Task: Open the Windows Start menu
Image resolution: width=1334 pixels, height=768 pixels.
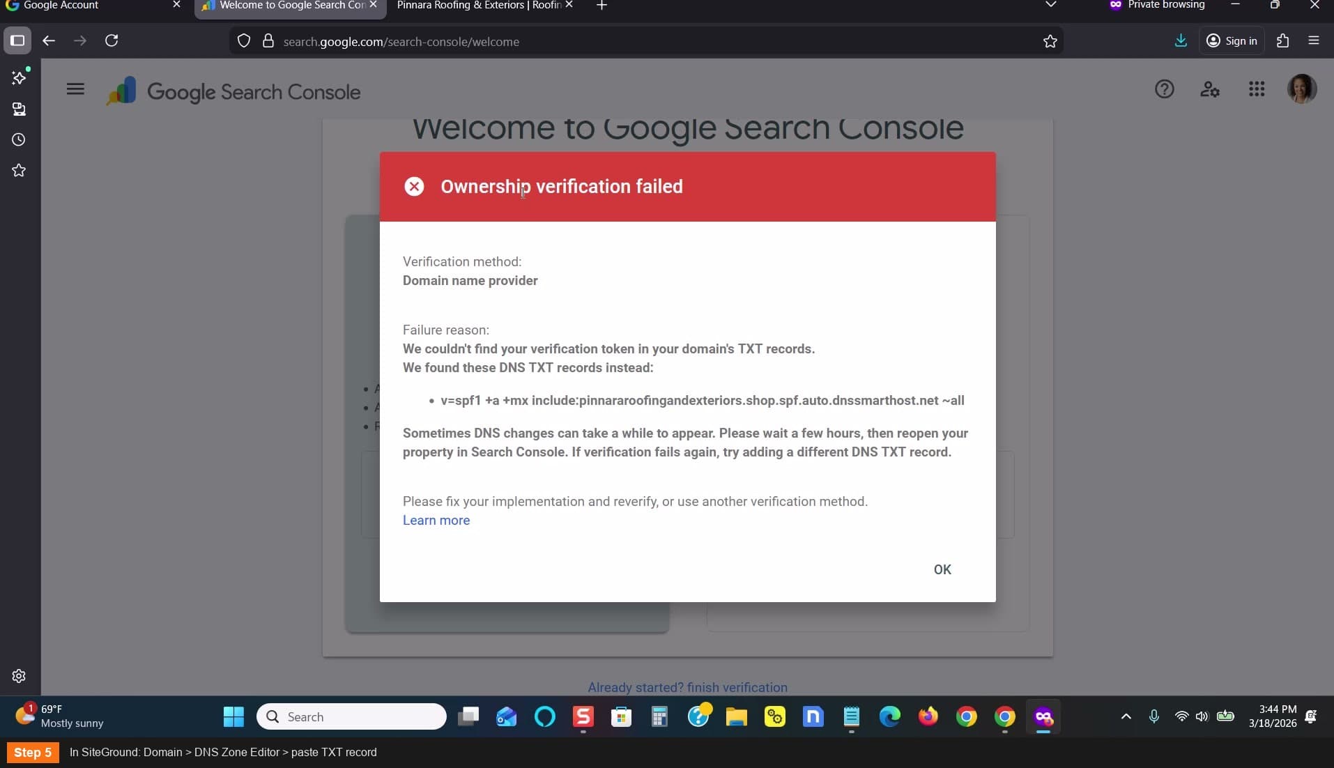Action: [233, 716]
